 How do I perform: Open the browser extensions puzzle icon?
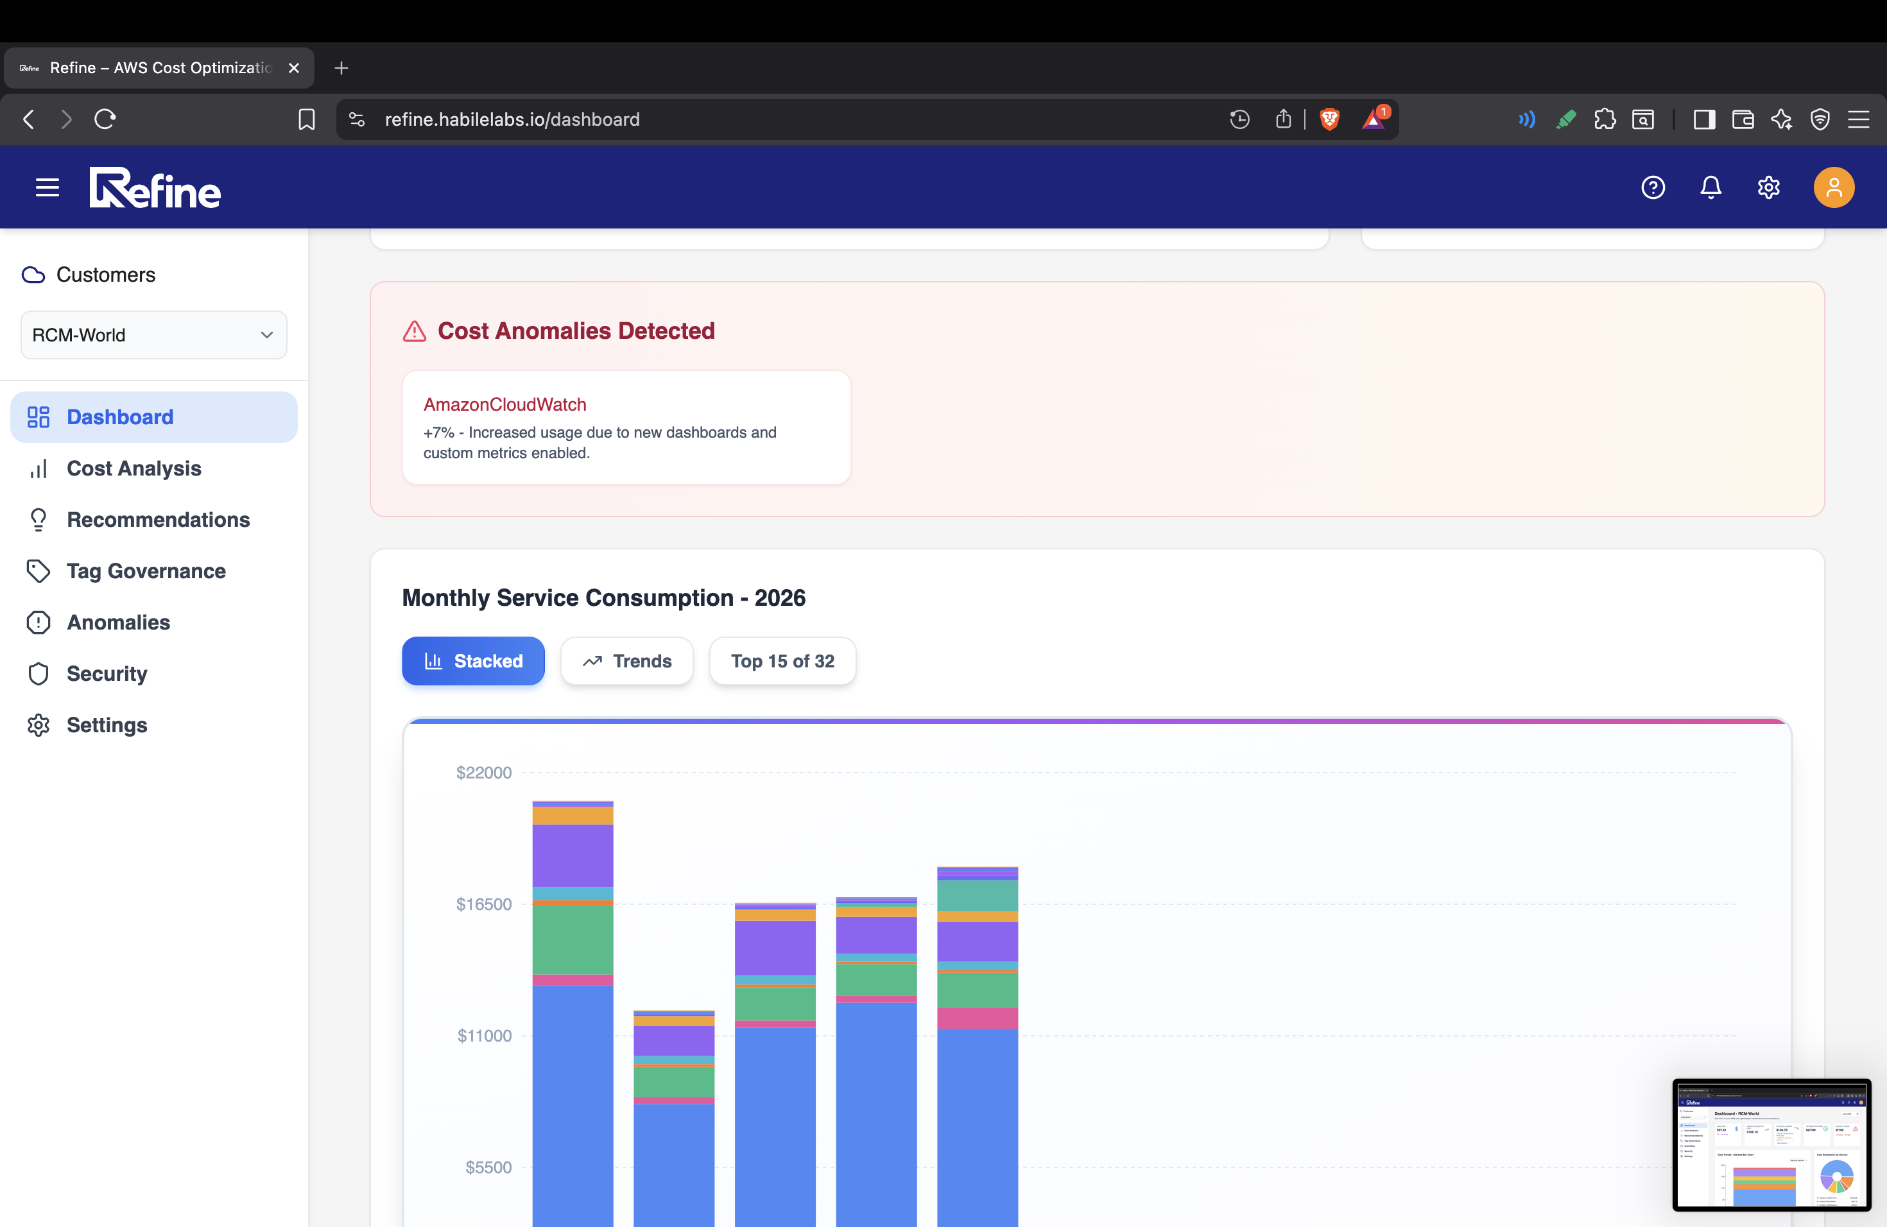1605,120
